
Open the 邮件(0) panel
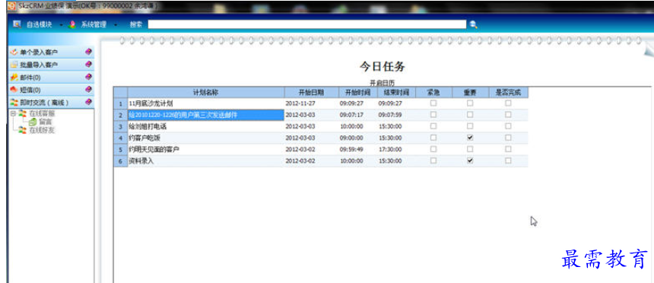pos(51,78)
